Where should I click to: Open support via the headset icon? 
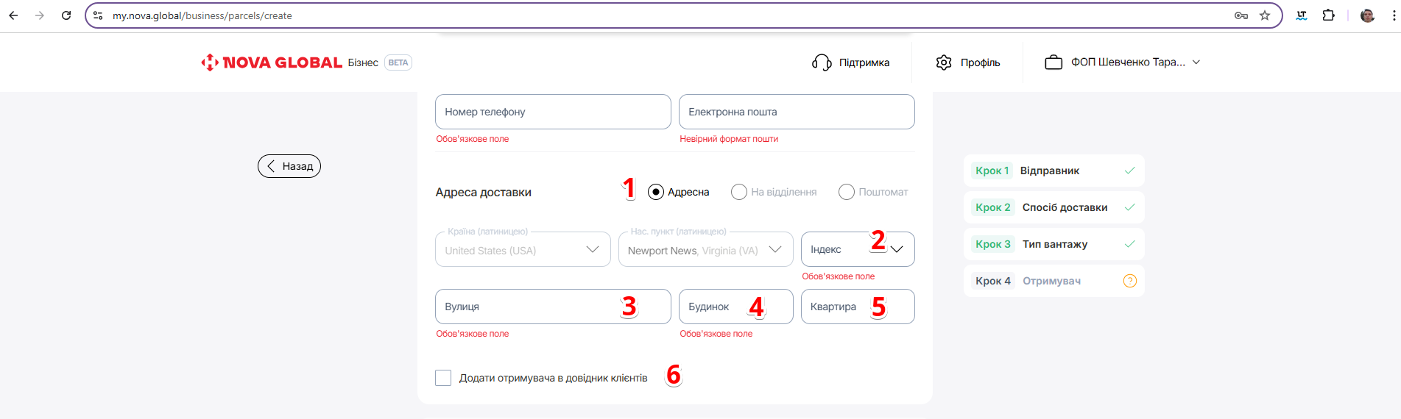click(822, 62)
